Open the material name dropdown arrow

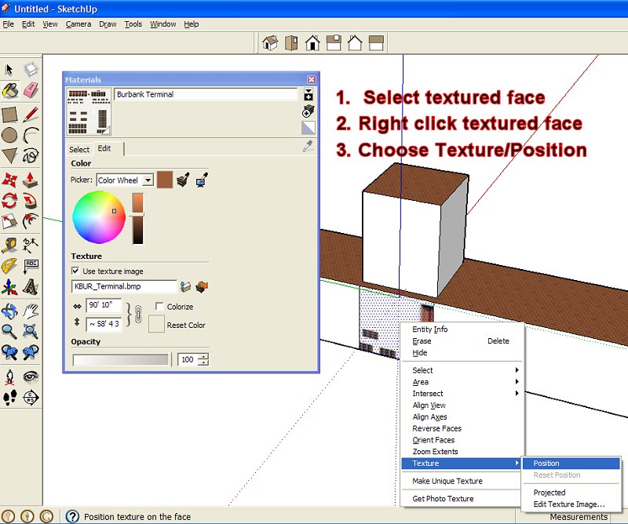click(307, 92)
